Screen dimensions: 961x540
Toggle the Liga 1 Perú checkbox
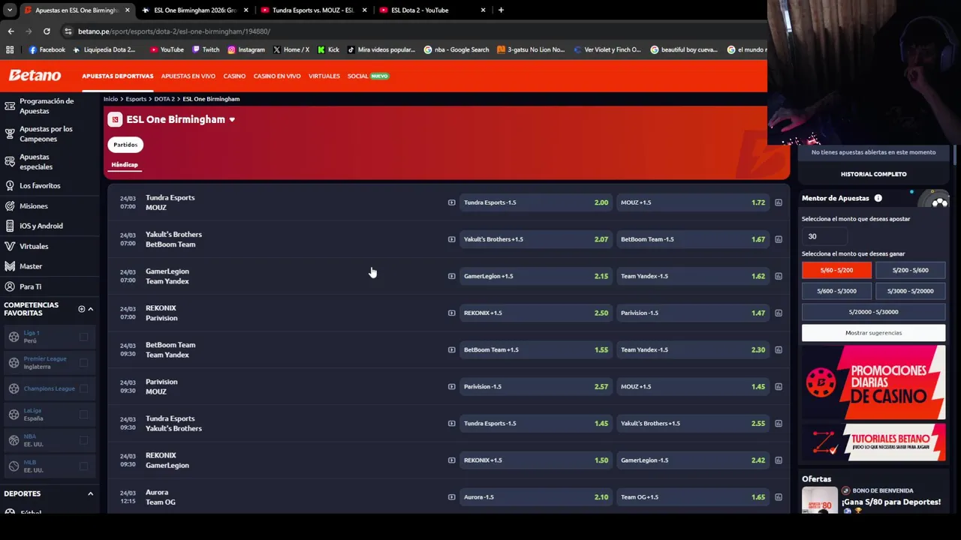(x=83, y=337)
